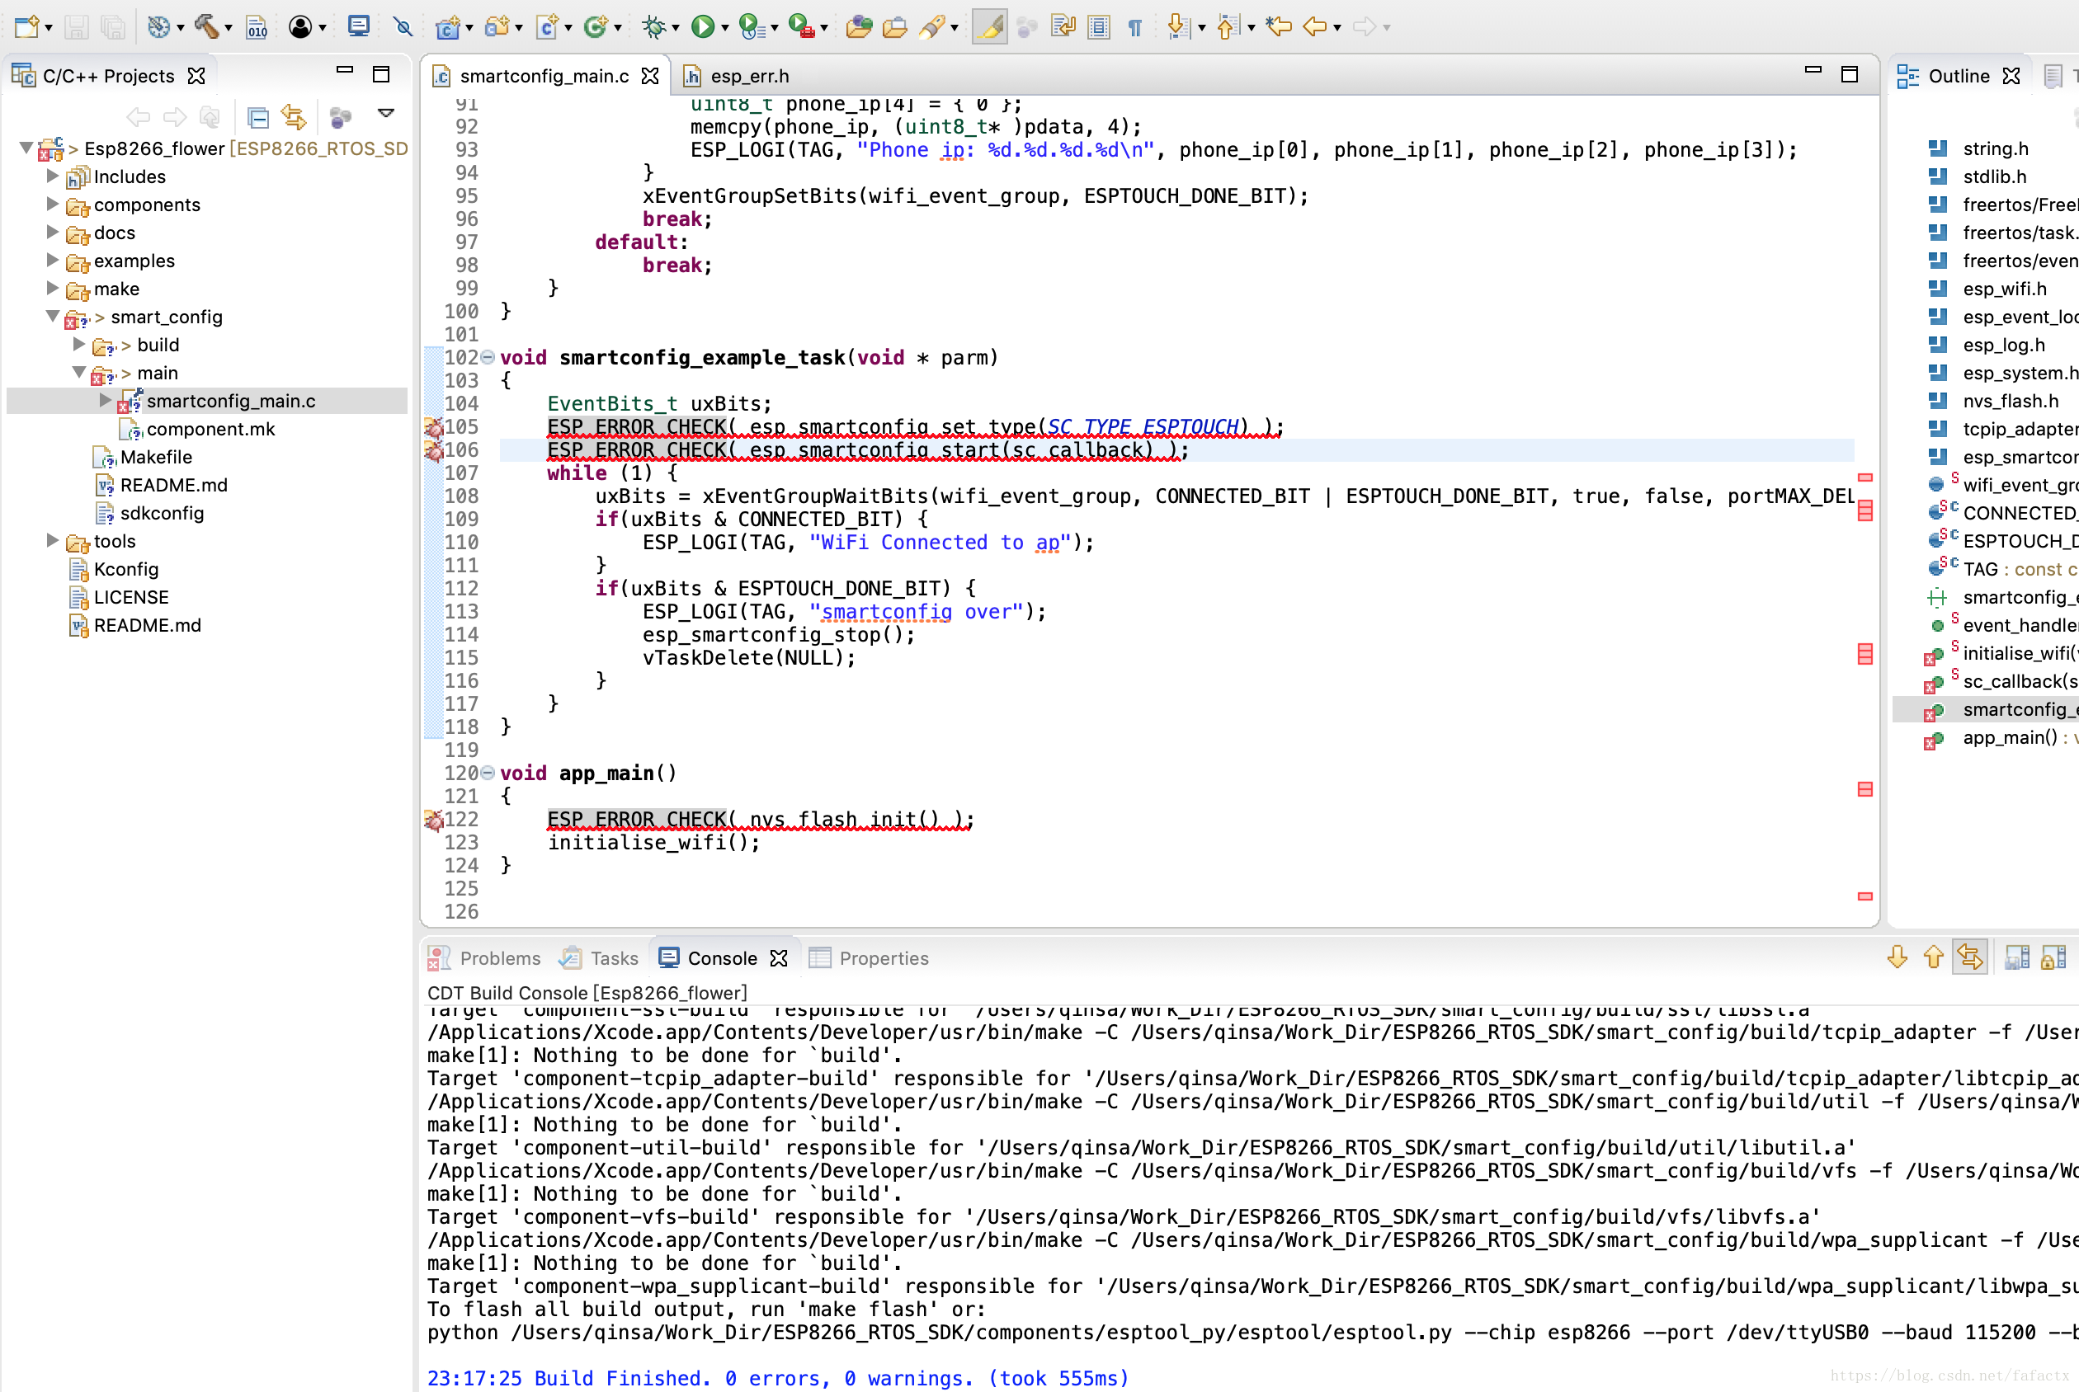Click the Build hammer toolbar icon
Image resolution: width=2079 pixels, height=1392 pixels.
206,26
